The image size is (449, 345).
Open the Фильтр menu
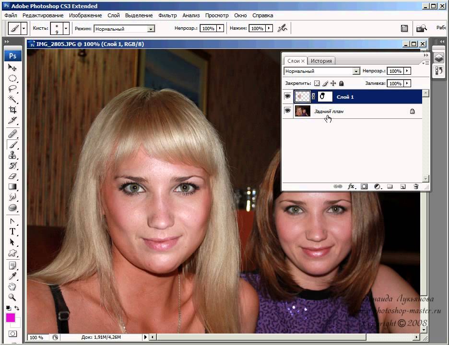[x=167, y=15]
